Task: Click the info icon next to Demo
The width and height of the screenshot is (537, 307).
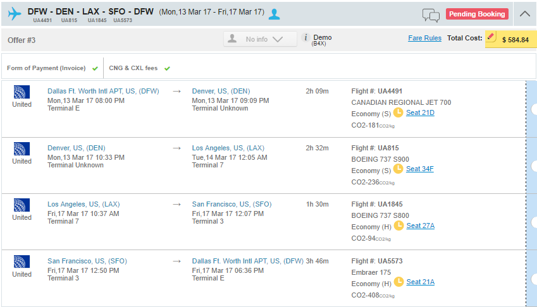Action: click(x=306, y=37)
